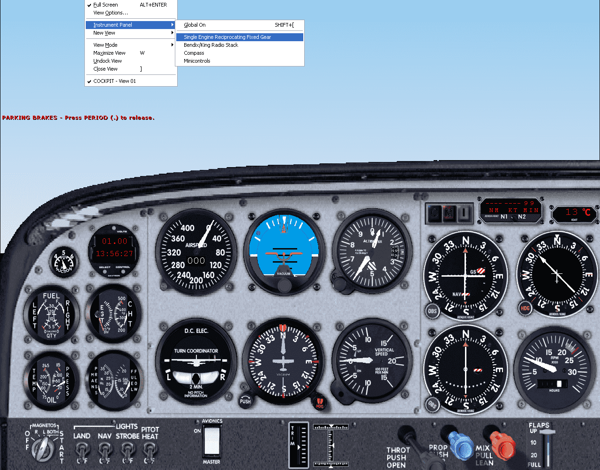This screenshot has width=600, height=470.
Task: Select Bendix/King Radio Stack menu item
Action: tap(211, 45)
